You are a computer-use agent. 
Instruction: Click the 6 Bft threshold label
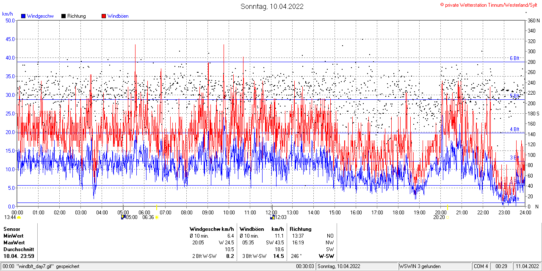coord(514,58)
